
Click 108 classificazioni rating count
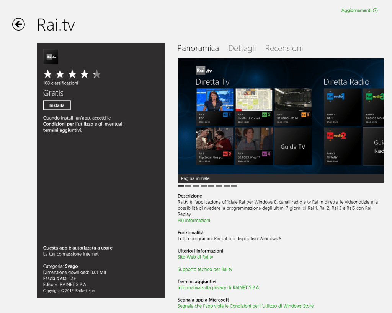tap(60, 83)
